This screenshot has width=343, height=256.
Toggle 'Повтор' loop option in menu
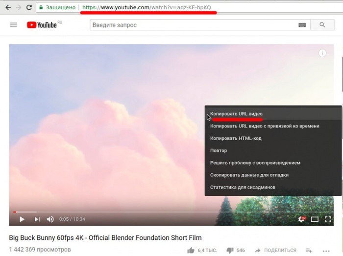pyautogui.click(x=273, y=150)
